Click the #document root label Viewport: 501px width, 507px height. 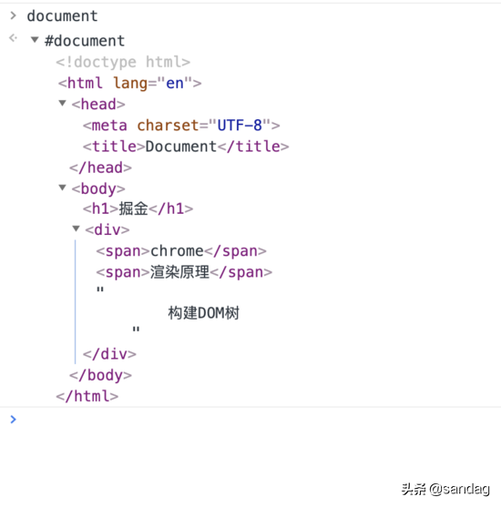85,41
